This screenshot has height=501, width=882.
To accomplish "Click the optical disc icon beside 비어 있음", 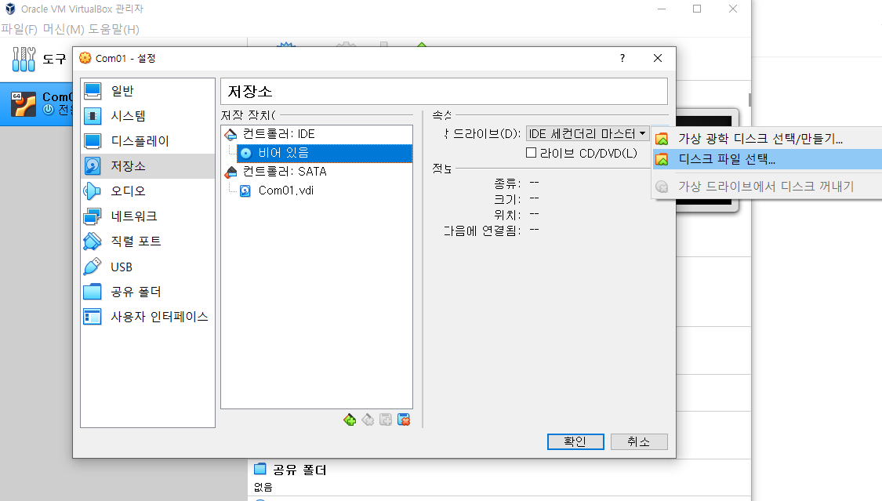I will click(x=246, y=153).
